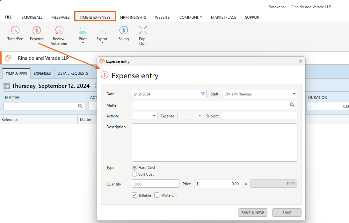
Task: Open Review AutoTime
Action: 59,36
